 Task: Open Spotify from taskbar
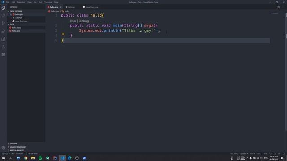tap(40, 158)
